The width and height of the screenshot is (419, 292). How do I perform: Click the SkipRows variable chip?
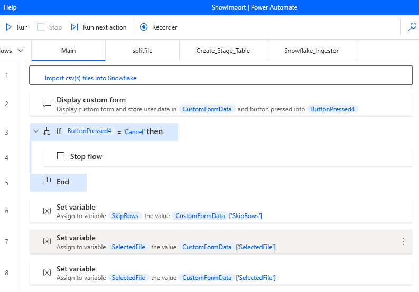point(125,216)
